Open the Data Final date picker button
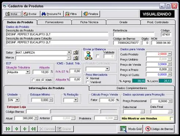The width and height of the screenshot is (180, 136). [170, 112]
